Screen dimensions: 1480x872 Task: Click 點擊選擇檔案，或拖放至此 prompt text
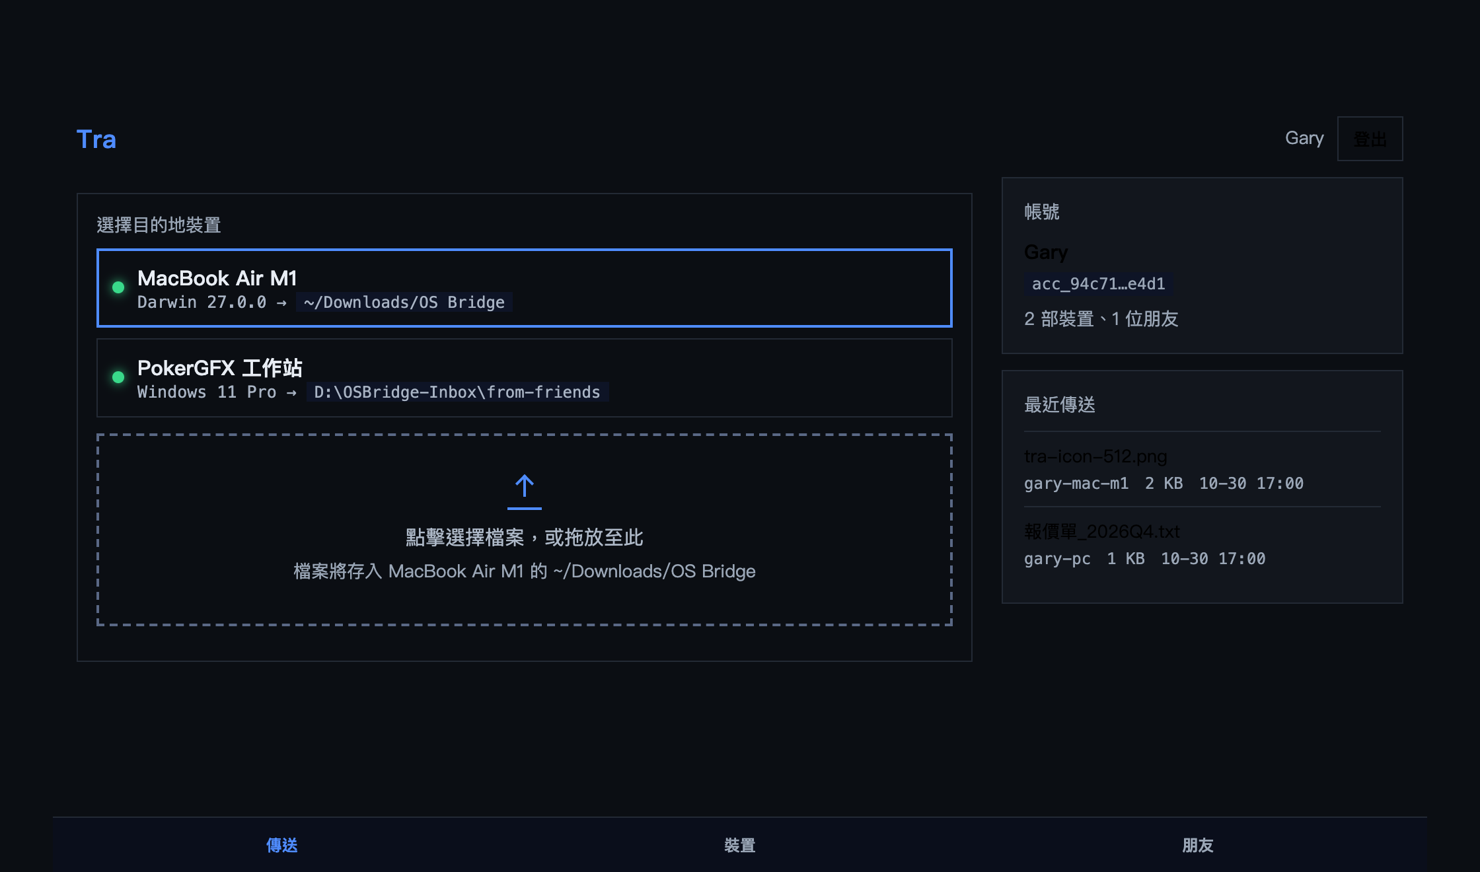(x=525, y=538)
